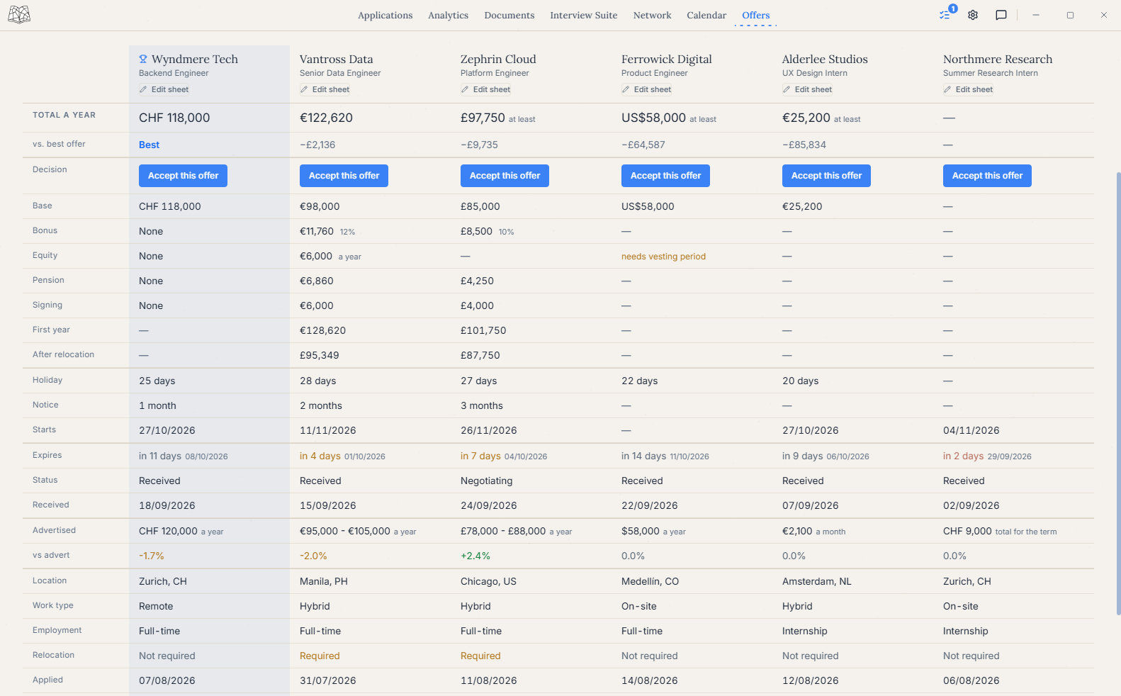1121x696 pixels.
Task: Open the Analytics tab
Action: tap(448, 15)
